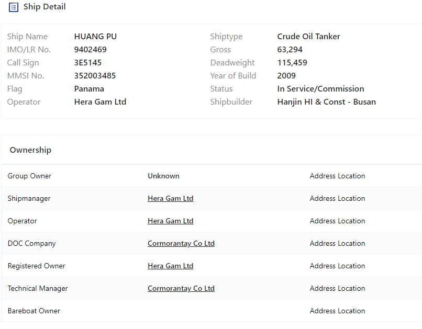Select Address Location for Bareboat Owner
This screenshot has width=422, height=329.
337,311
